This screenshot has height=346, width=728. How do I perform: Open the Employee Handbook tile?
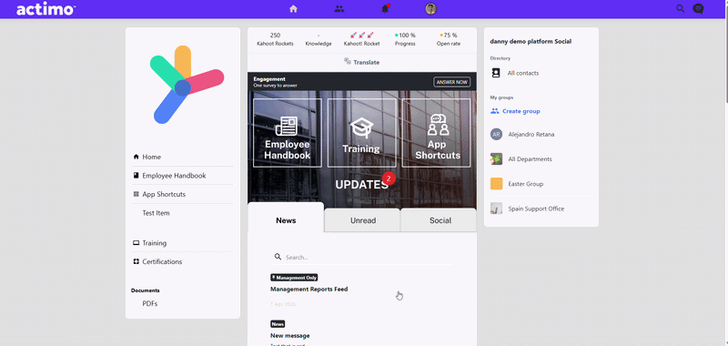[288, 133]
